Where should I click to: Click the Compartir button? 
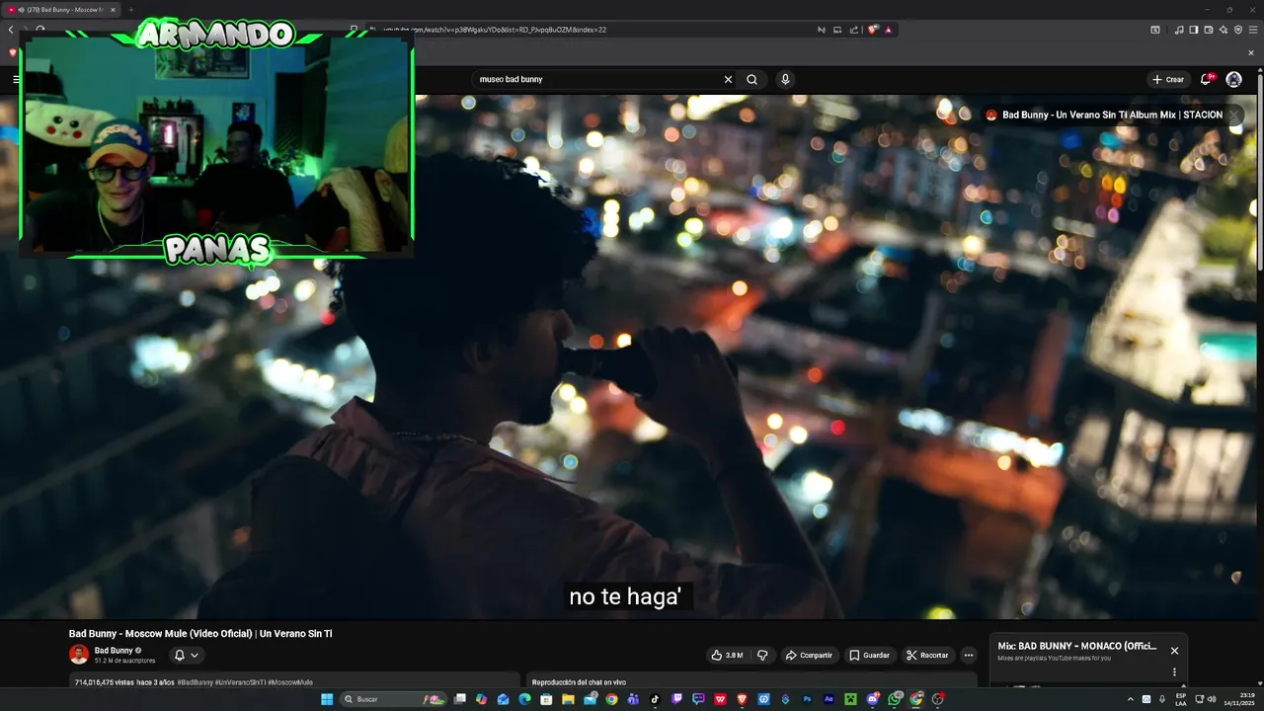pyautogui.click(x=809, y=655)
